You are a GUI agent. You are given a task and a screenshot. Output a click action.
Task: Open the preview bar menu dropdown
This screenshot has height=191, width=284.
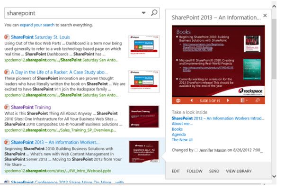tap(244, 100)
